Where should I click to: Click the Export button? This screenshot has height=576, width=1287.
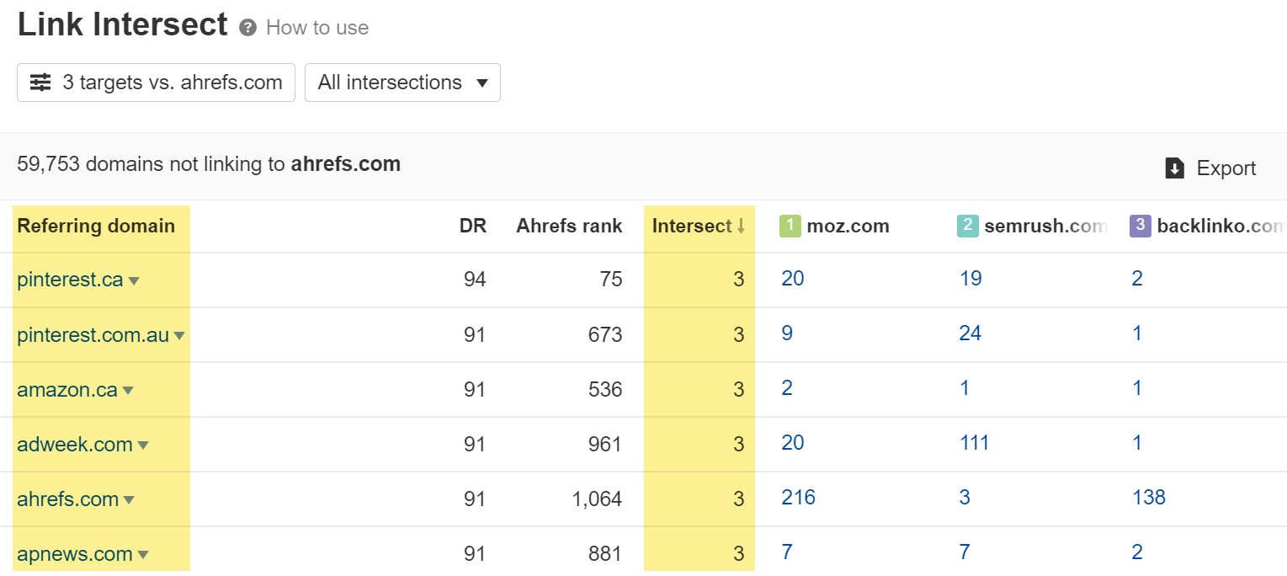click(x=1226, y=168)
